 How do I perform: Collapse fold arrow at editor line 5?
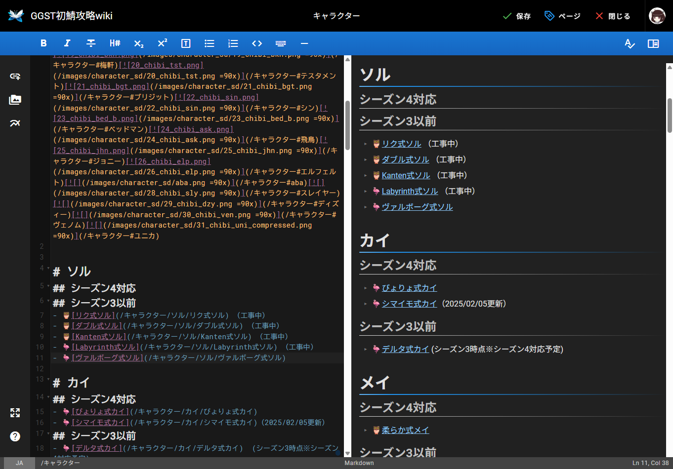[48, 286]
